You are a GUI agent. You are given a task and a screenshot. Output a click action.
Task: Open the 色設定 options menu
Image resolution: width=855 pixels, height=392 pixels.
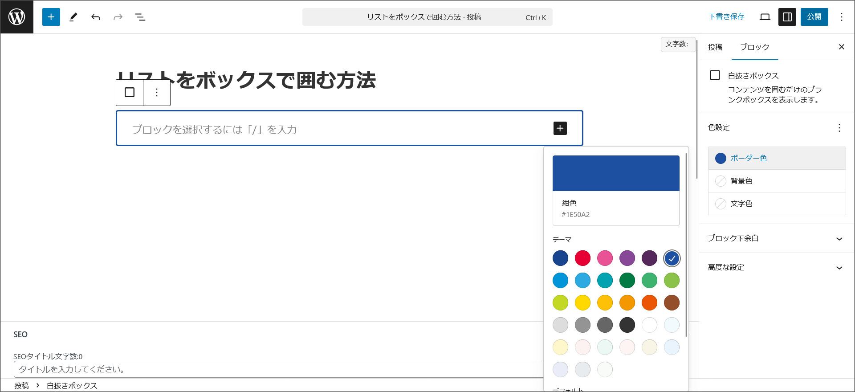[x=839, y=128]
